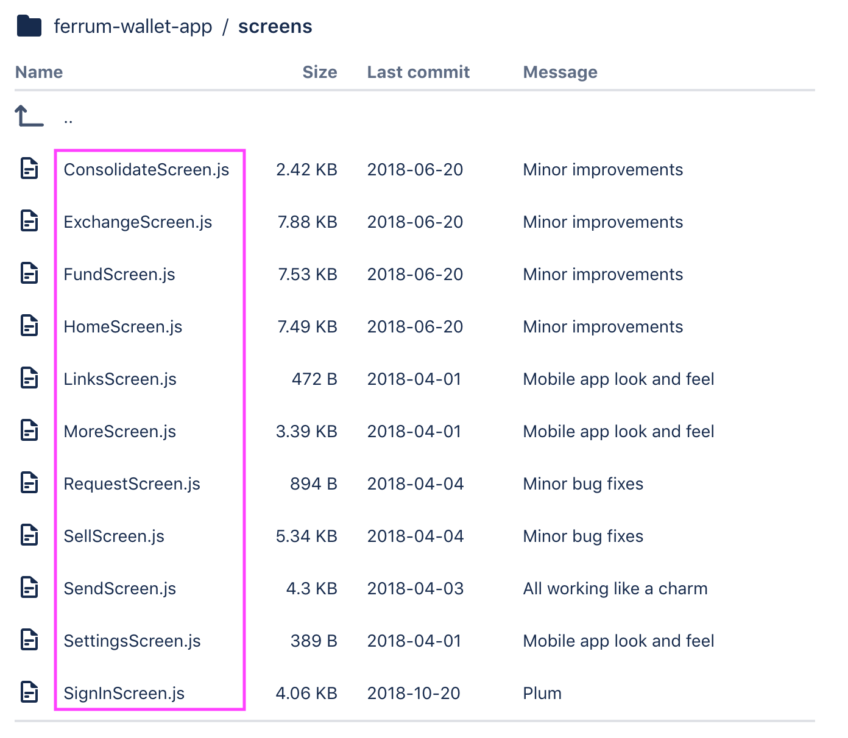Screen dimensions: 848x738
Task: Click the file icon next to SignInScreen.js
Action: tap(29, 692)
